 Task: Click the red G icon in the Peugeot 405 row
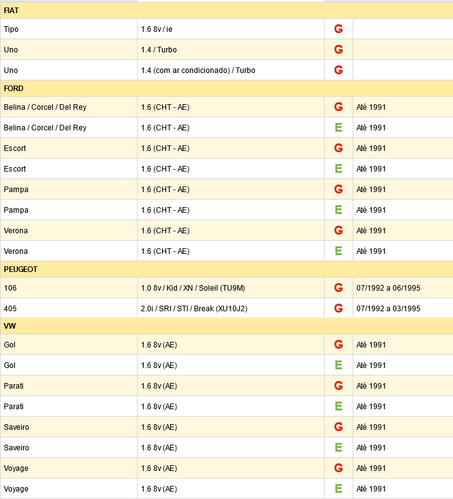pos(338,308)
